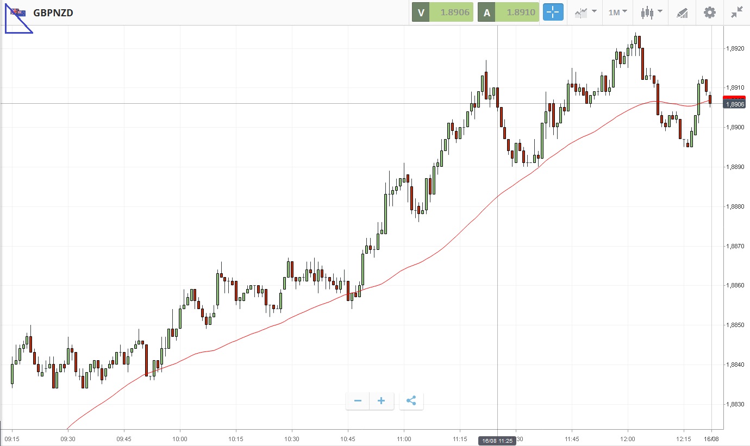The width and height of the screenshot is (750, 446).
Task: Open the candlestick chart type dropdown
Action: click(651, 12)
